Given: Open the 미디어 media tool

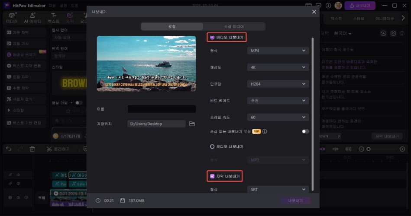Looking at the screenshot, I should pyautogui.click(x=12, y=18).
